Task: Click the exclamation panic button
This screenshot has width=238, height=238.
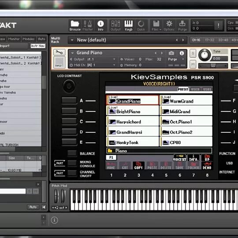Action: coord(218,25)
